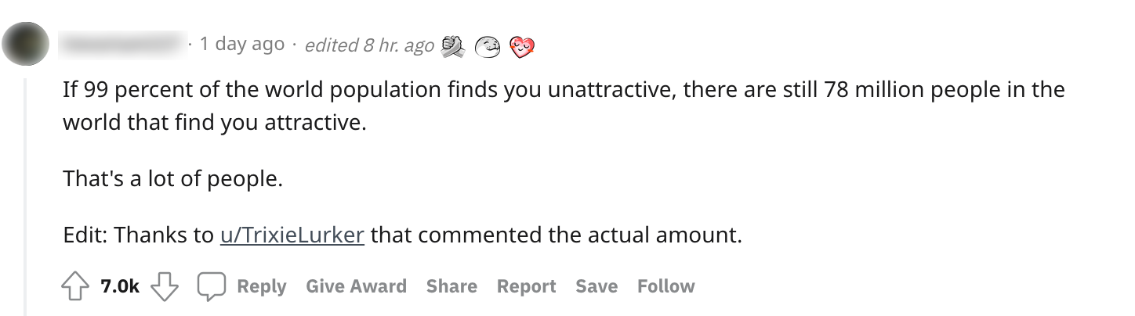The height and width of the screenshot is (316, 1135).
Task: Click the "edited 8 hr. ago" label
Action: pyautogui.click(x=368, y=45)
